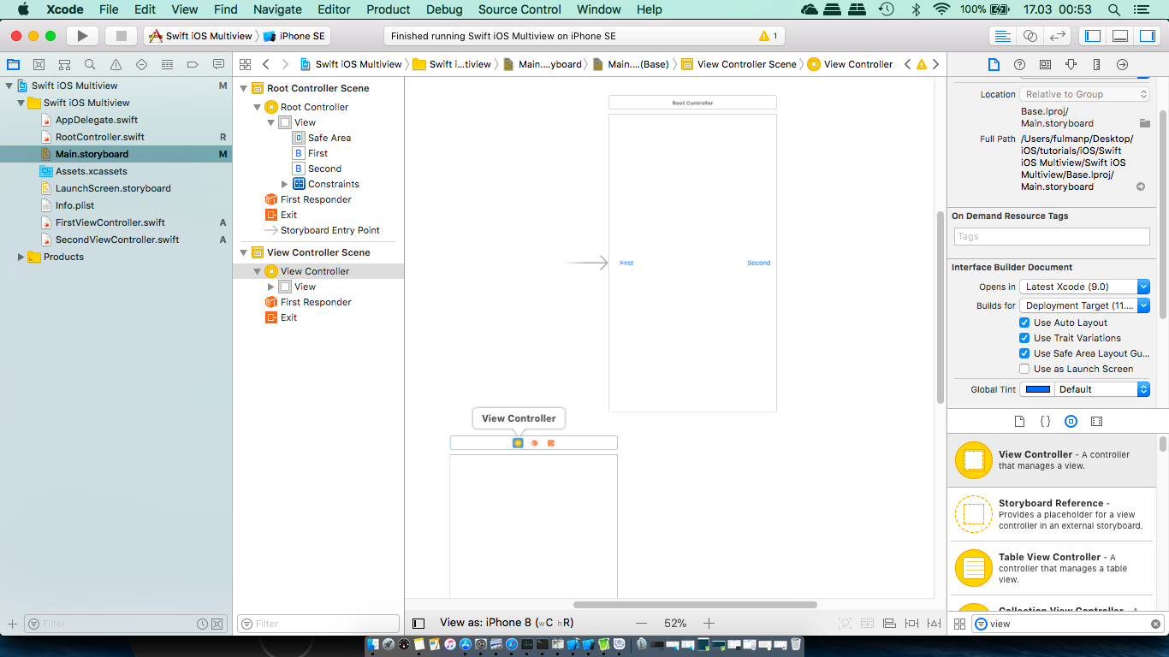This screenshot has height=657, width=1169.
Task: Toggle the document outline sidebar button
Action: [x=418, y=624]
